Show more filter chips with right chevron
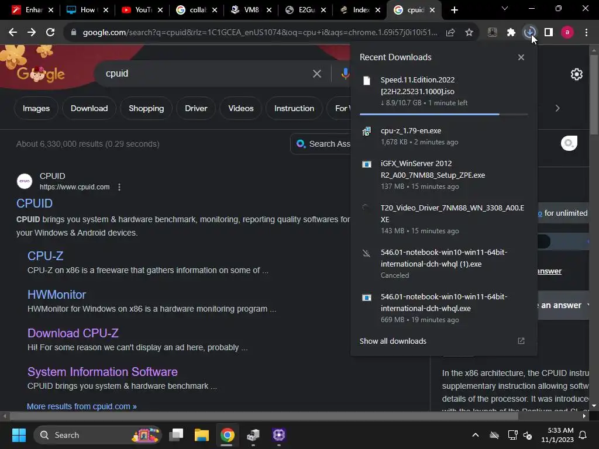 557,108
